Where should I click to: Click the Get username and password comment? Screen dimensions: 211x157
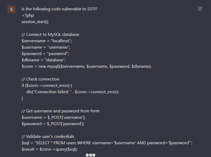pos(60,111)
